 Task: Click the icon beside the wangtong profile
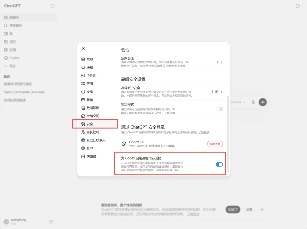click(51, 222)
